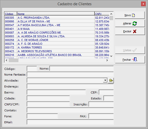Click into the Estado field
This screenshot has width=148, height=129.
109,98
